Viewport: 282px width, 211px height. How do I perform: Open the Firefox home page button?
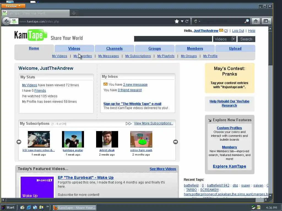tap(256, 21)
